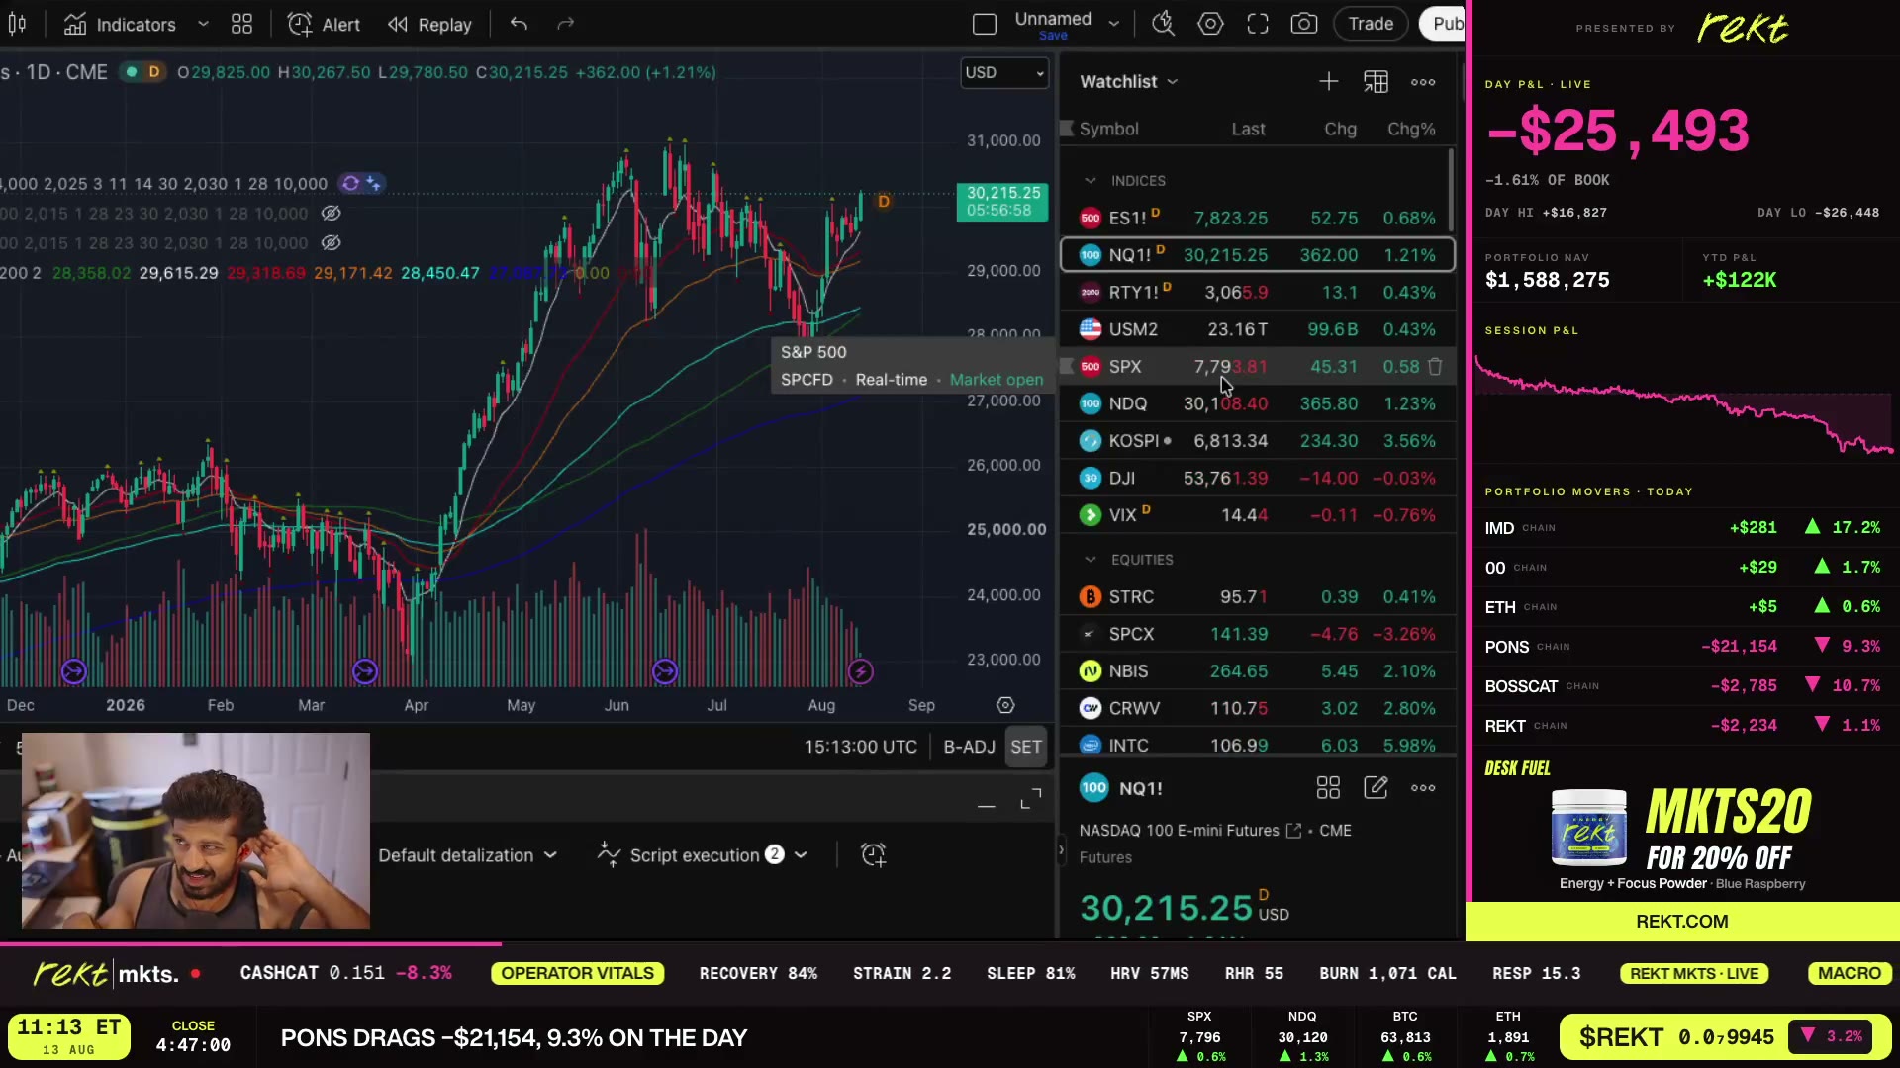
Task: Open the Indicators menu
Action: pyautogui.click(x=120, y=24)
